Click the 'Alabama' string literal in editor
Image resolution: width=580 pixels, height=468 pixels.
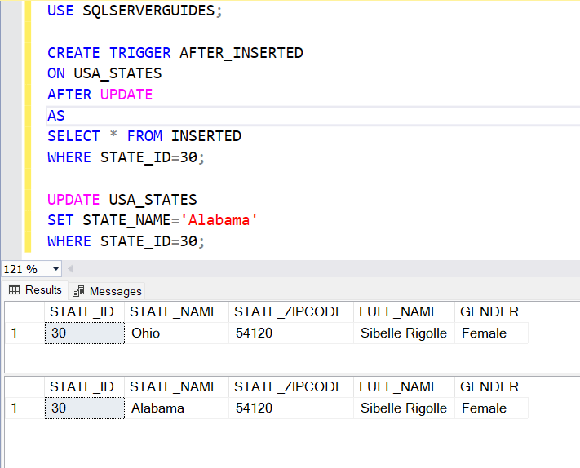point(219,220)
